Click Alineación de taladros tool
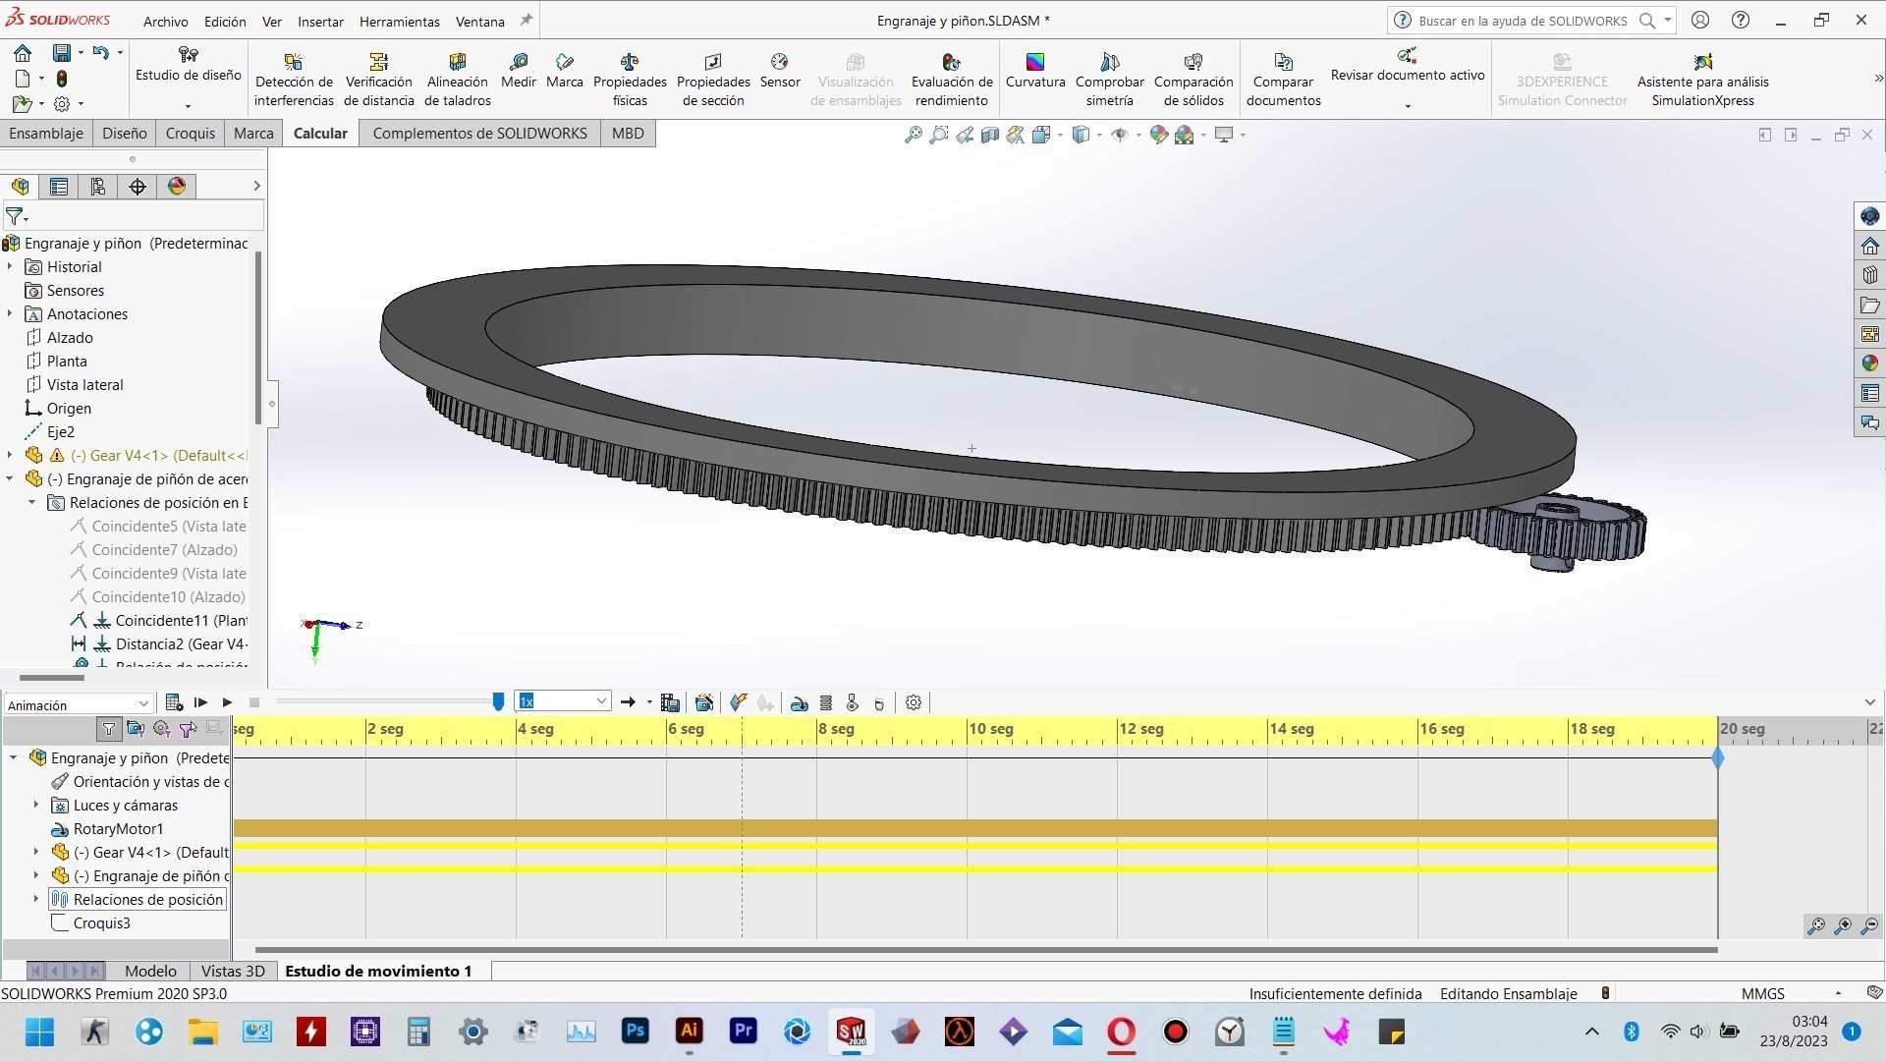 coord(458,80)
